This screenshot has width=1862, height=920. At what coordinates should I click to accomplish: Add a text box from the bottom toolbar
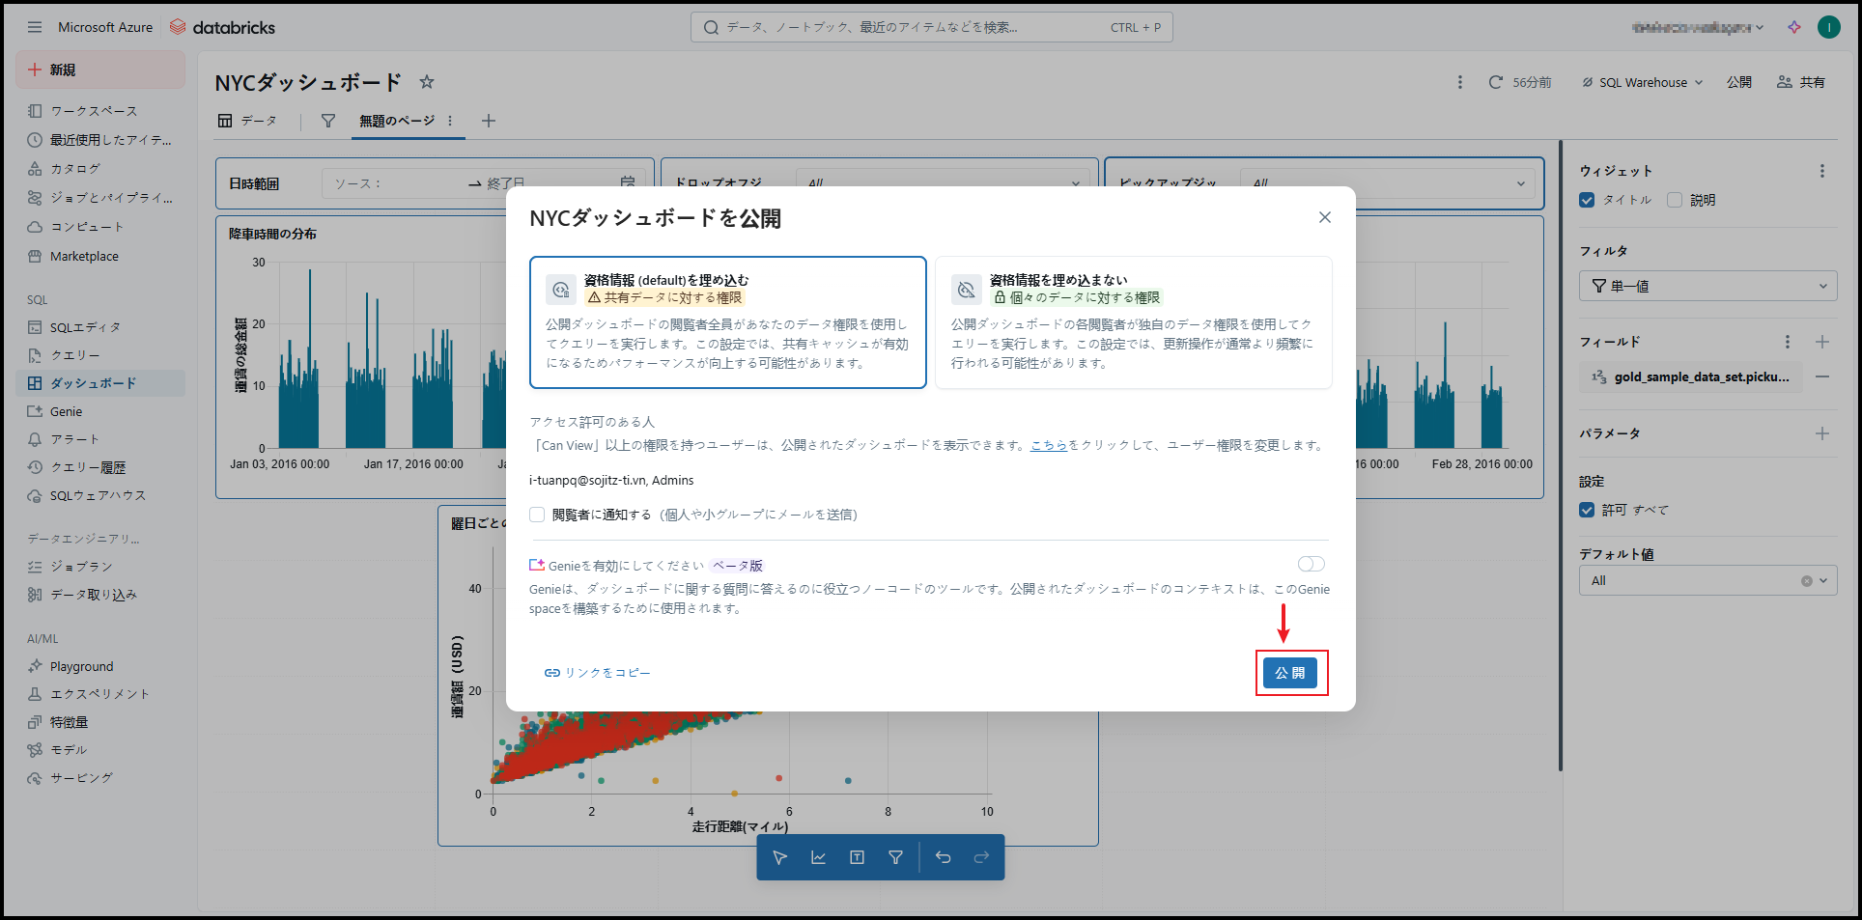tap(857, 857)
